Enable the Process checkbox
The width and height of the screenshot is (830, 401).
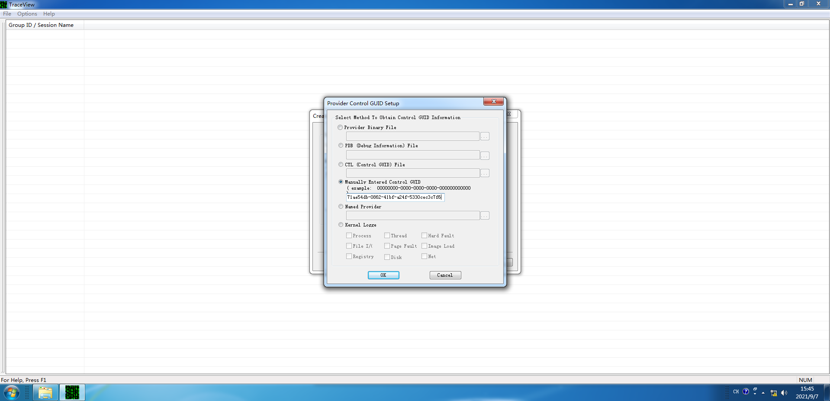349,235
